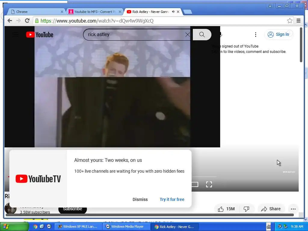Subscribe to Rick Astley channel
Image resolution: width=308 pixels, height=231 pixels.
tap(72, 209)
